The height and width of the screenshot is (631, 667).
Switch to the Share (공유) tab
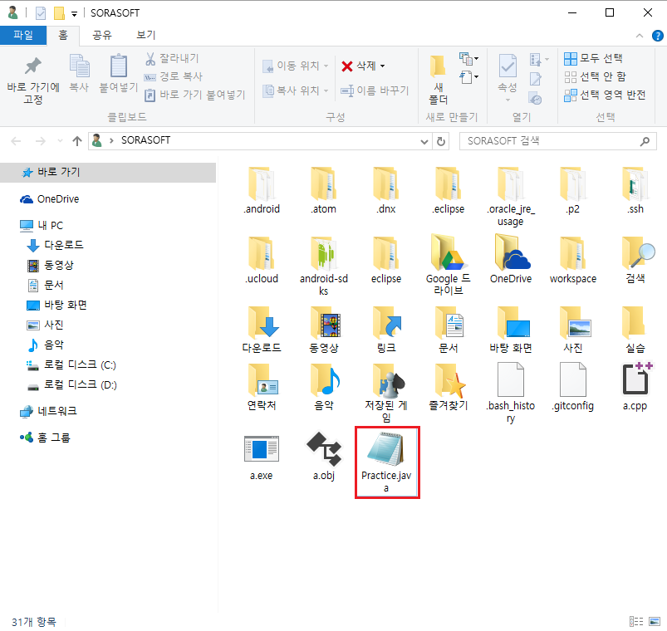point(102,36)
